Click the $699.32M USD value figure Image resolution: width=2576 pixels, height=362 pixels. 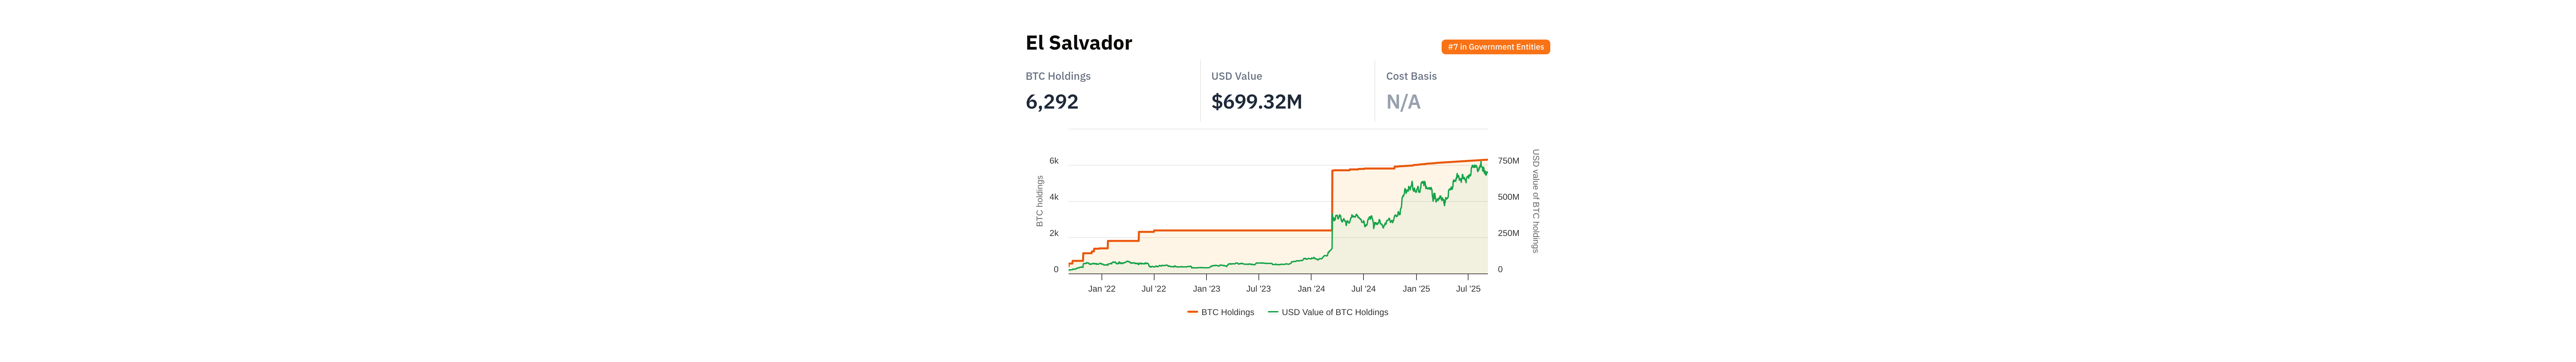(x=1256, y=102)
